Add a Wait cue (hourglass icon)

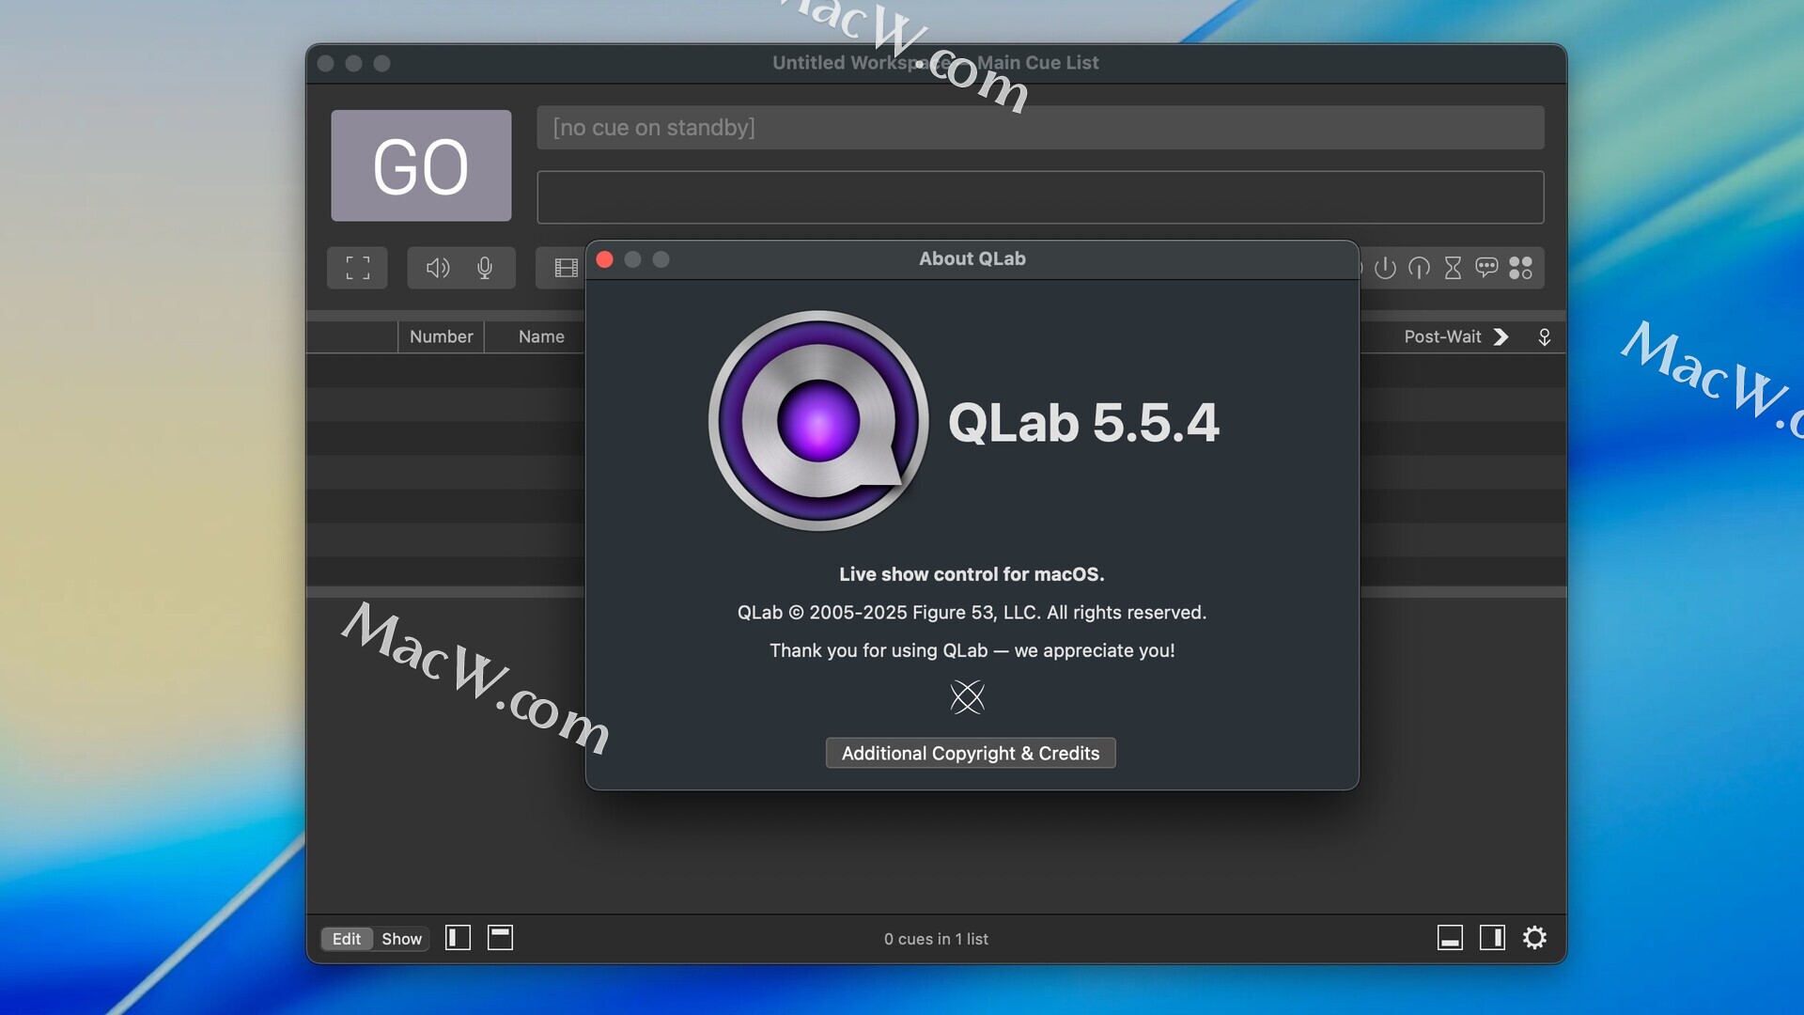[1453, 268]
